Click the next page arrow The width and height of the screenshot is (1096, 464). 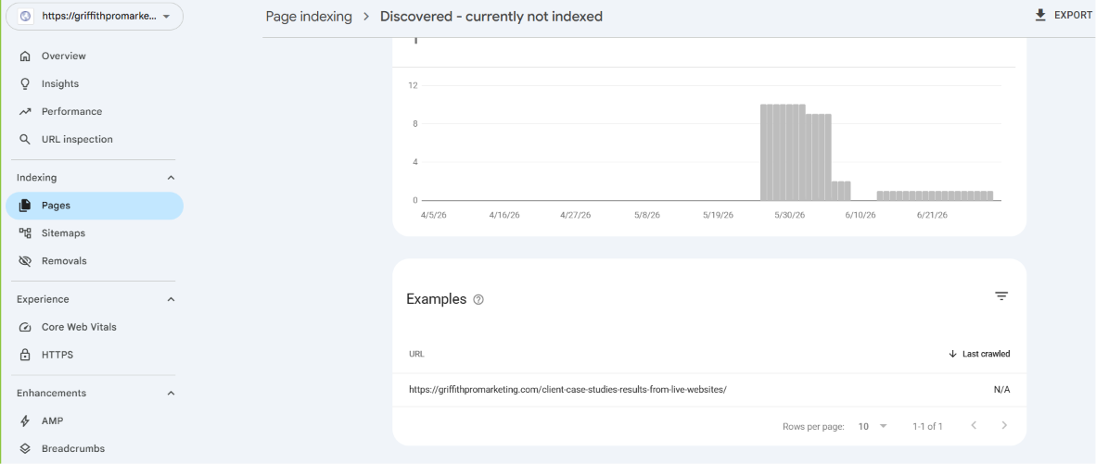point(1004,426)
